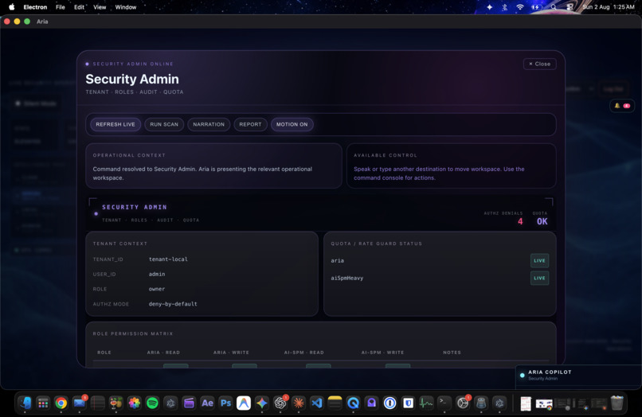Screen dimensions: 642x417
Task: Open the Window menu
Action: [126, 7]
